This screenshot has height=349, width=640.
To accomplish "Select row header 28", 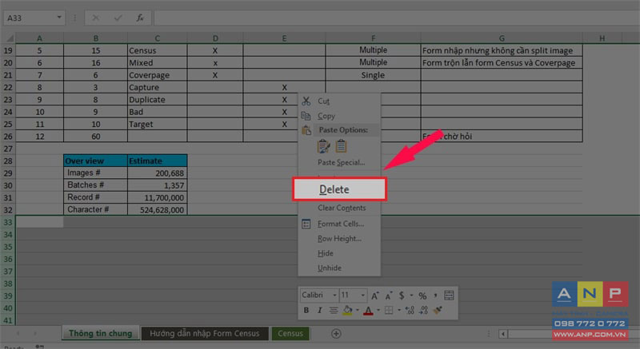I will click(8, 161).
